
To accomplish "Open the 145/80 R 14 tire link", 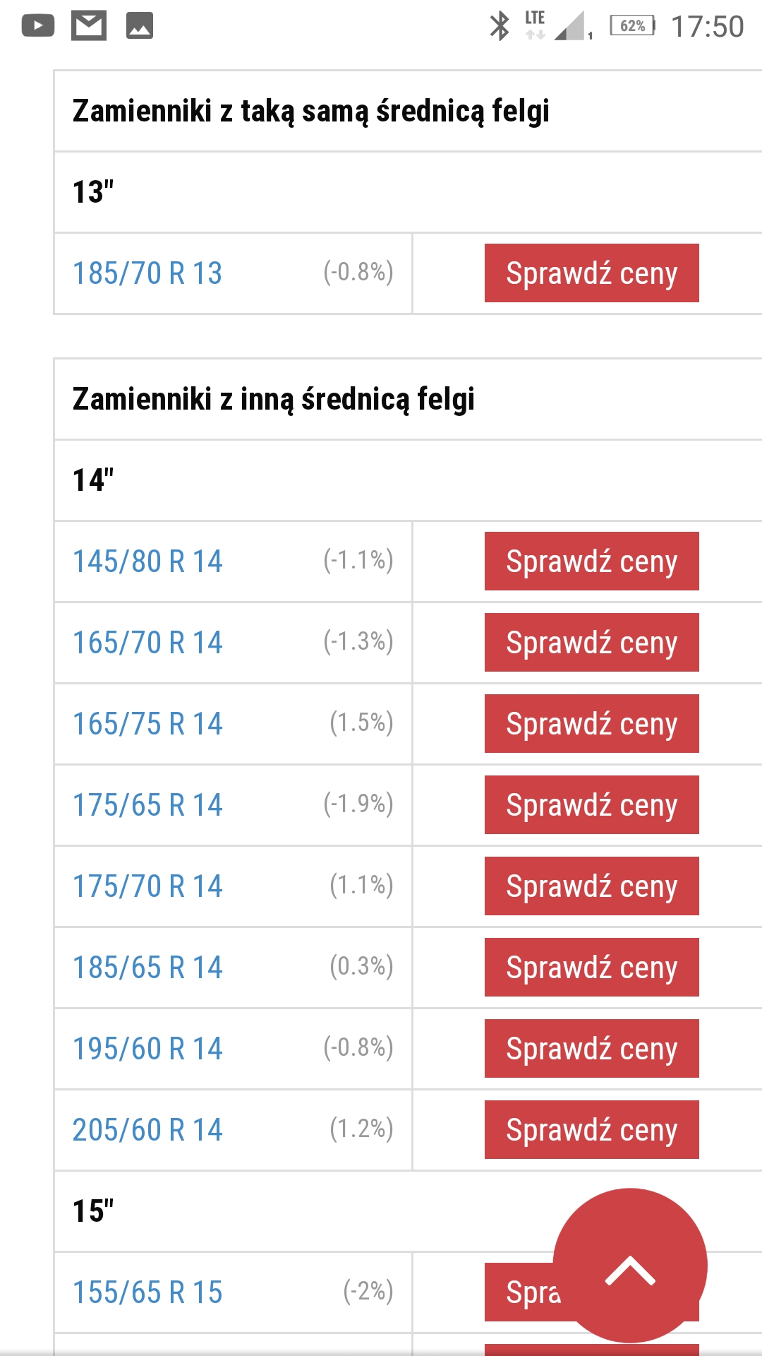I will (x=147, y=561).
